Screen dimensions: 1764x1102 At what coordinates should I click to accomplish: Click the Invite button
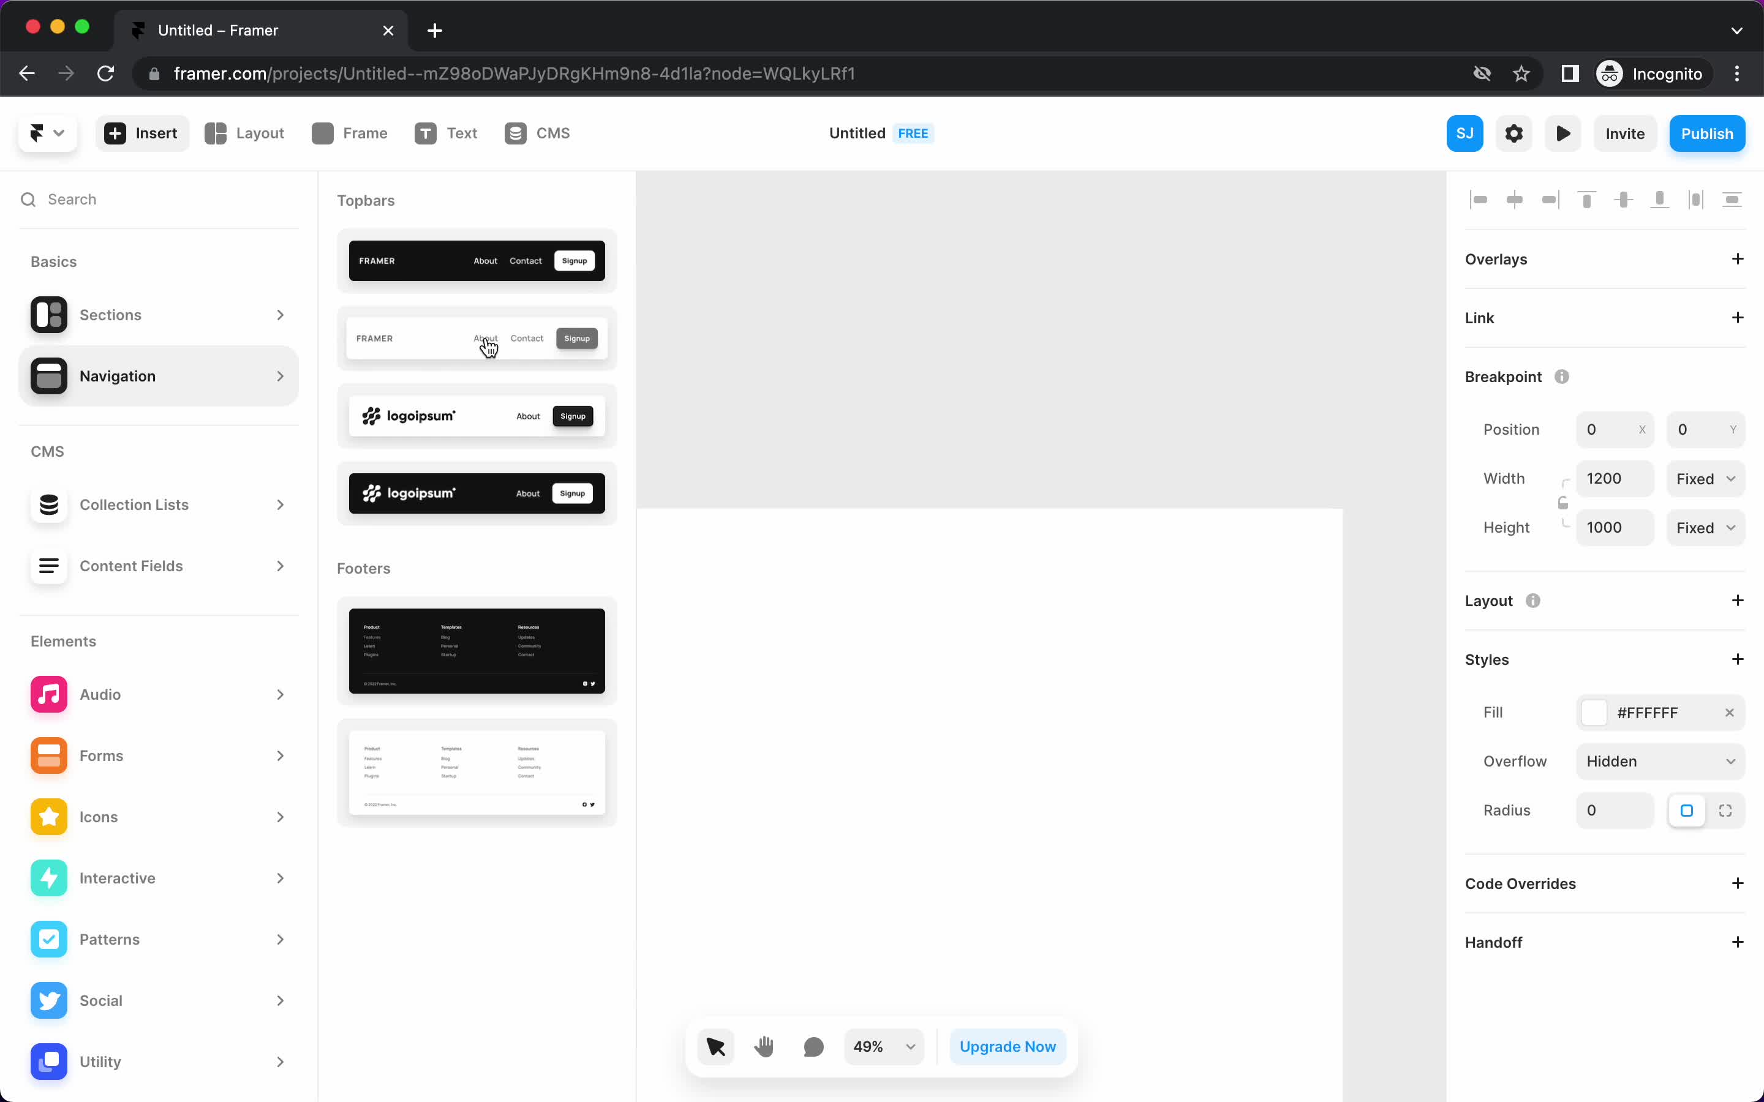[1624, 132]
